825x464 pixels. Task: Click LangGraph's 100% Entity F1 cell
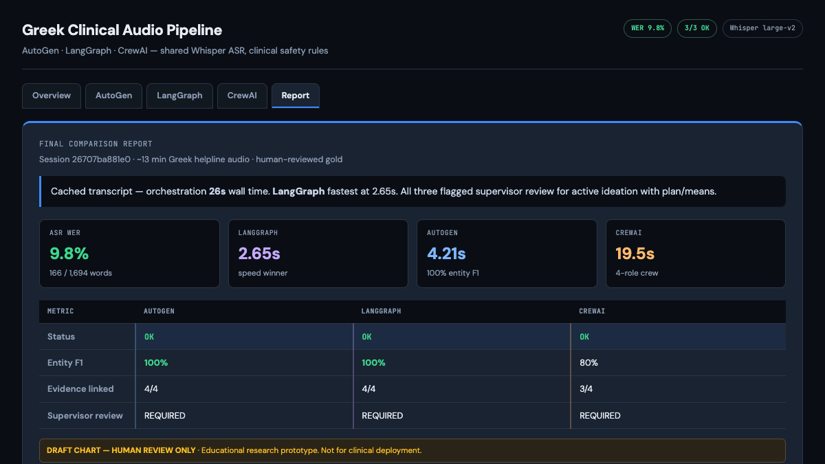coord(463,363)
